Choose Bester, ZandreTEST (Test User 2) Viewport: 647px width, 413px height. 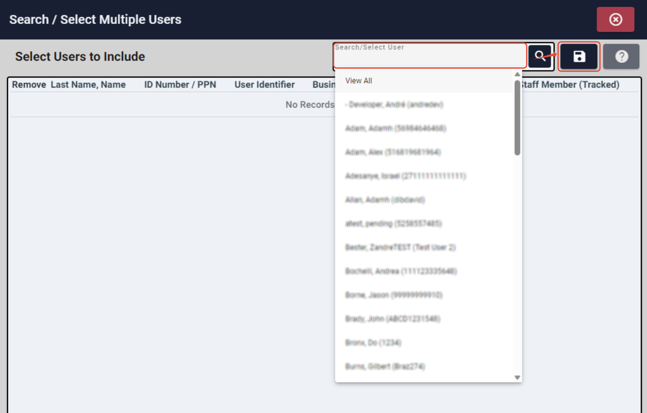[x=400, y=247]
